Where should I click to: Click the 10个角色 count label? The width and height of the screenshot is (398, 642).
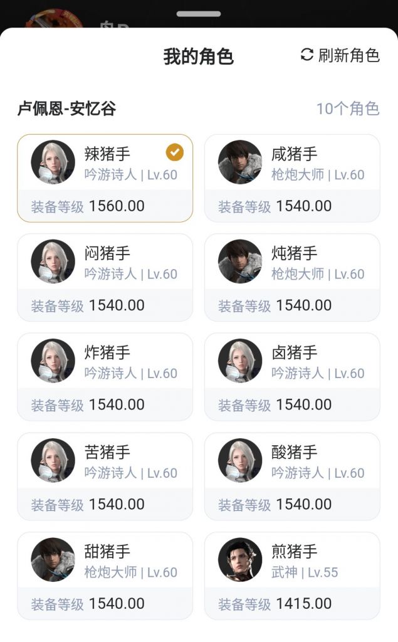click(x=347, y=108)
